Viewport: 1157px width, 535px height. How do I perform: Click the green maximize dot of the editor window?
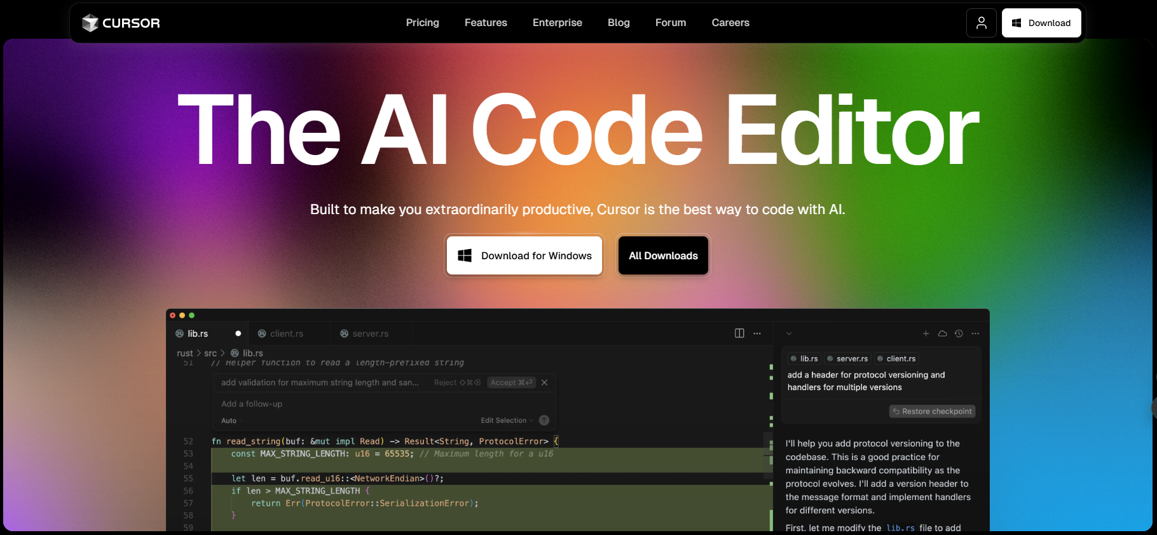pos(191,315)
